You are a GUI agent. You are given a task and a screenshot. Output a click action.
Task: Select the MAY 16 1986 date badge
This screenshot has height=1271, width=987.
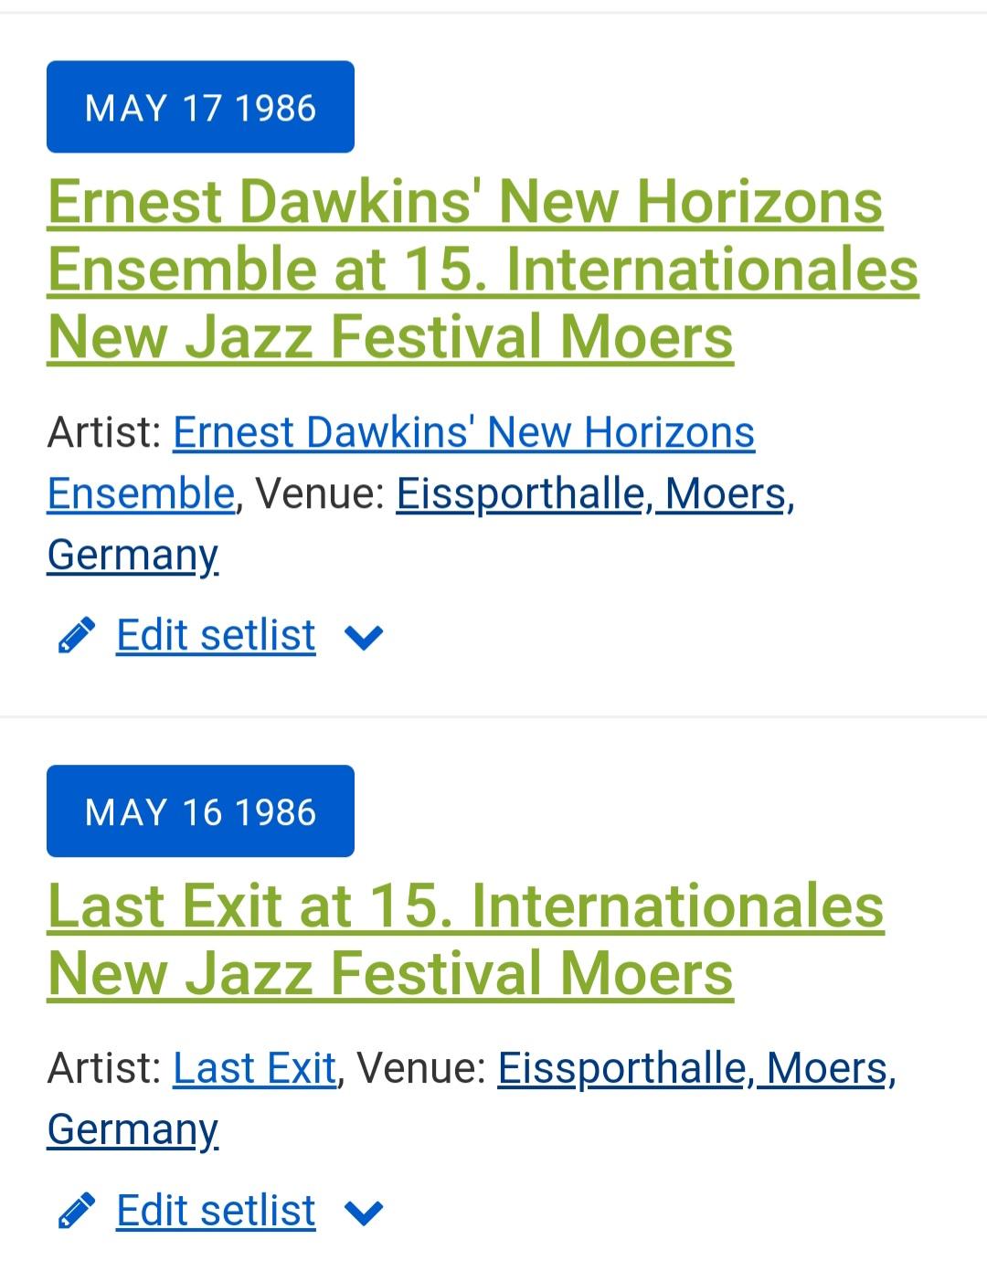(200, 811)
